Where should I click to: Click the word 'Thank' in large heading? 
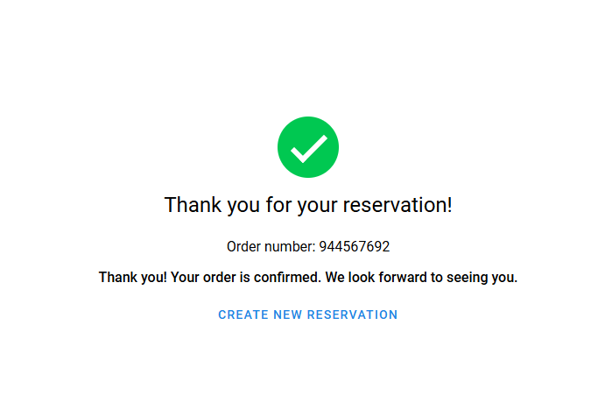[x=193, y=205]
